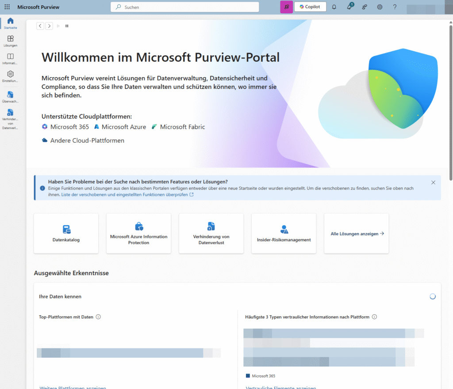Open the Hilfe question mark icon
This screenshot has width=453, height=389.
coord(395,7)
